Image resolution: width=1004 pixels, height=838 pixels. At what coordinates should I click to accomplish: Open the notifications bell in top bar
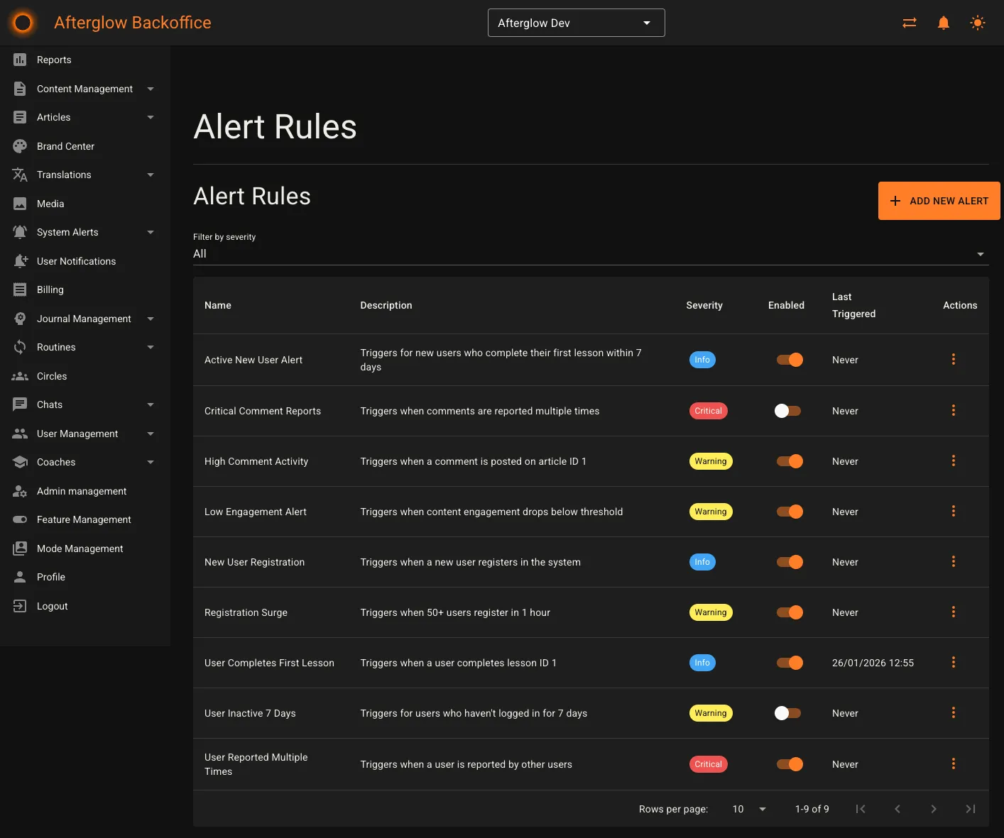click(943, 22)
